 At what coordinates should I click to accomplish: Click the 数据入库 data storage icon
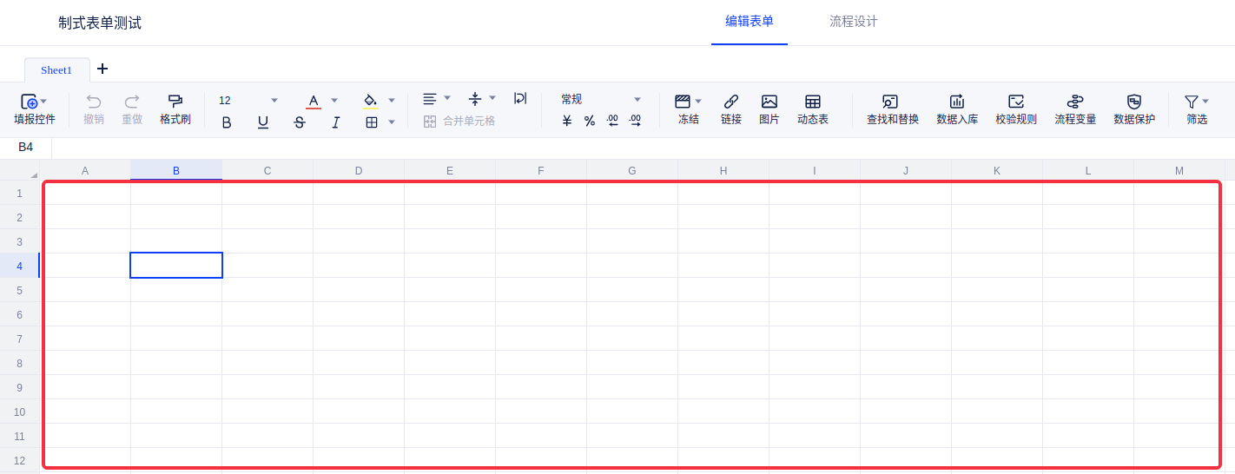pyautogui.click(x=956, y=102)
